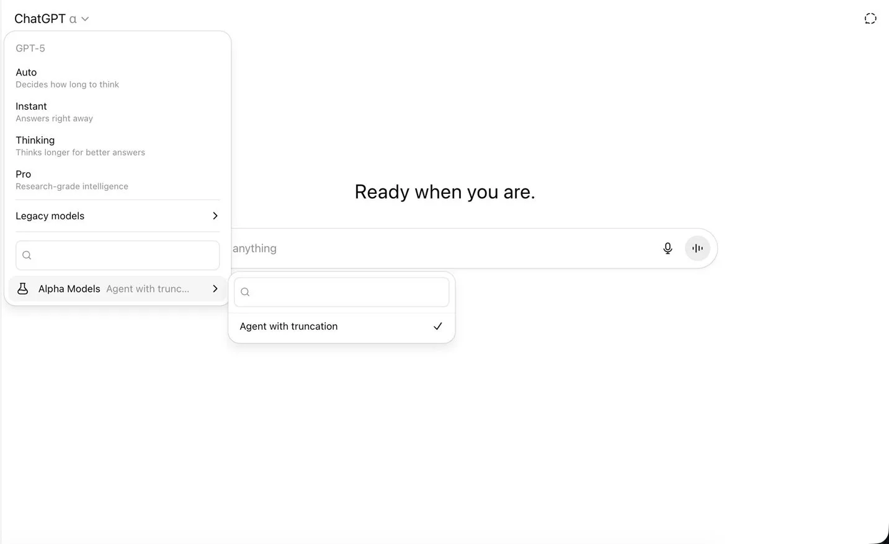Choose the Instant model option
The height and width of the screenshot is (544, 889).
tap(117, 112)
